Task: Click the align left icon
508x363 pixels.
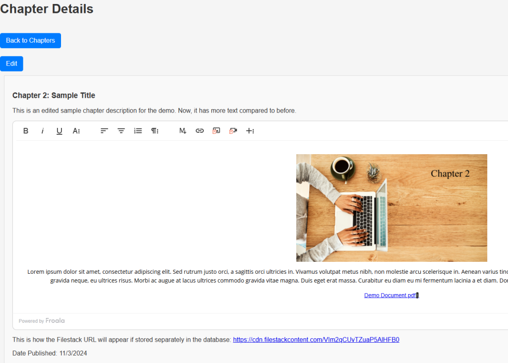Action: (104, 131)
